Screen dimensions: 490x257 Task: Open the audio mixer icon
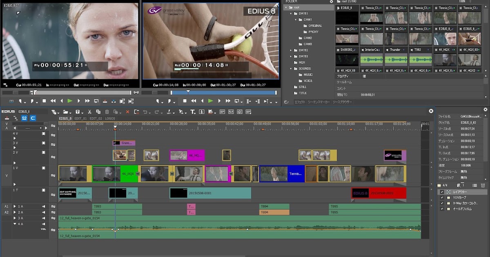(231, 112)
